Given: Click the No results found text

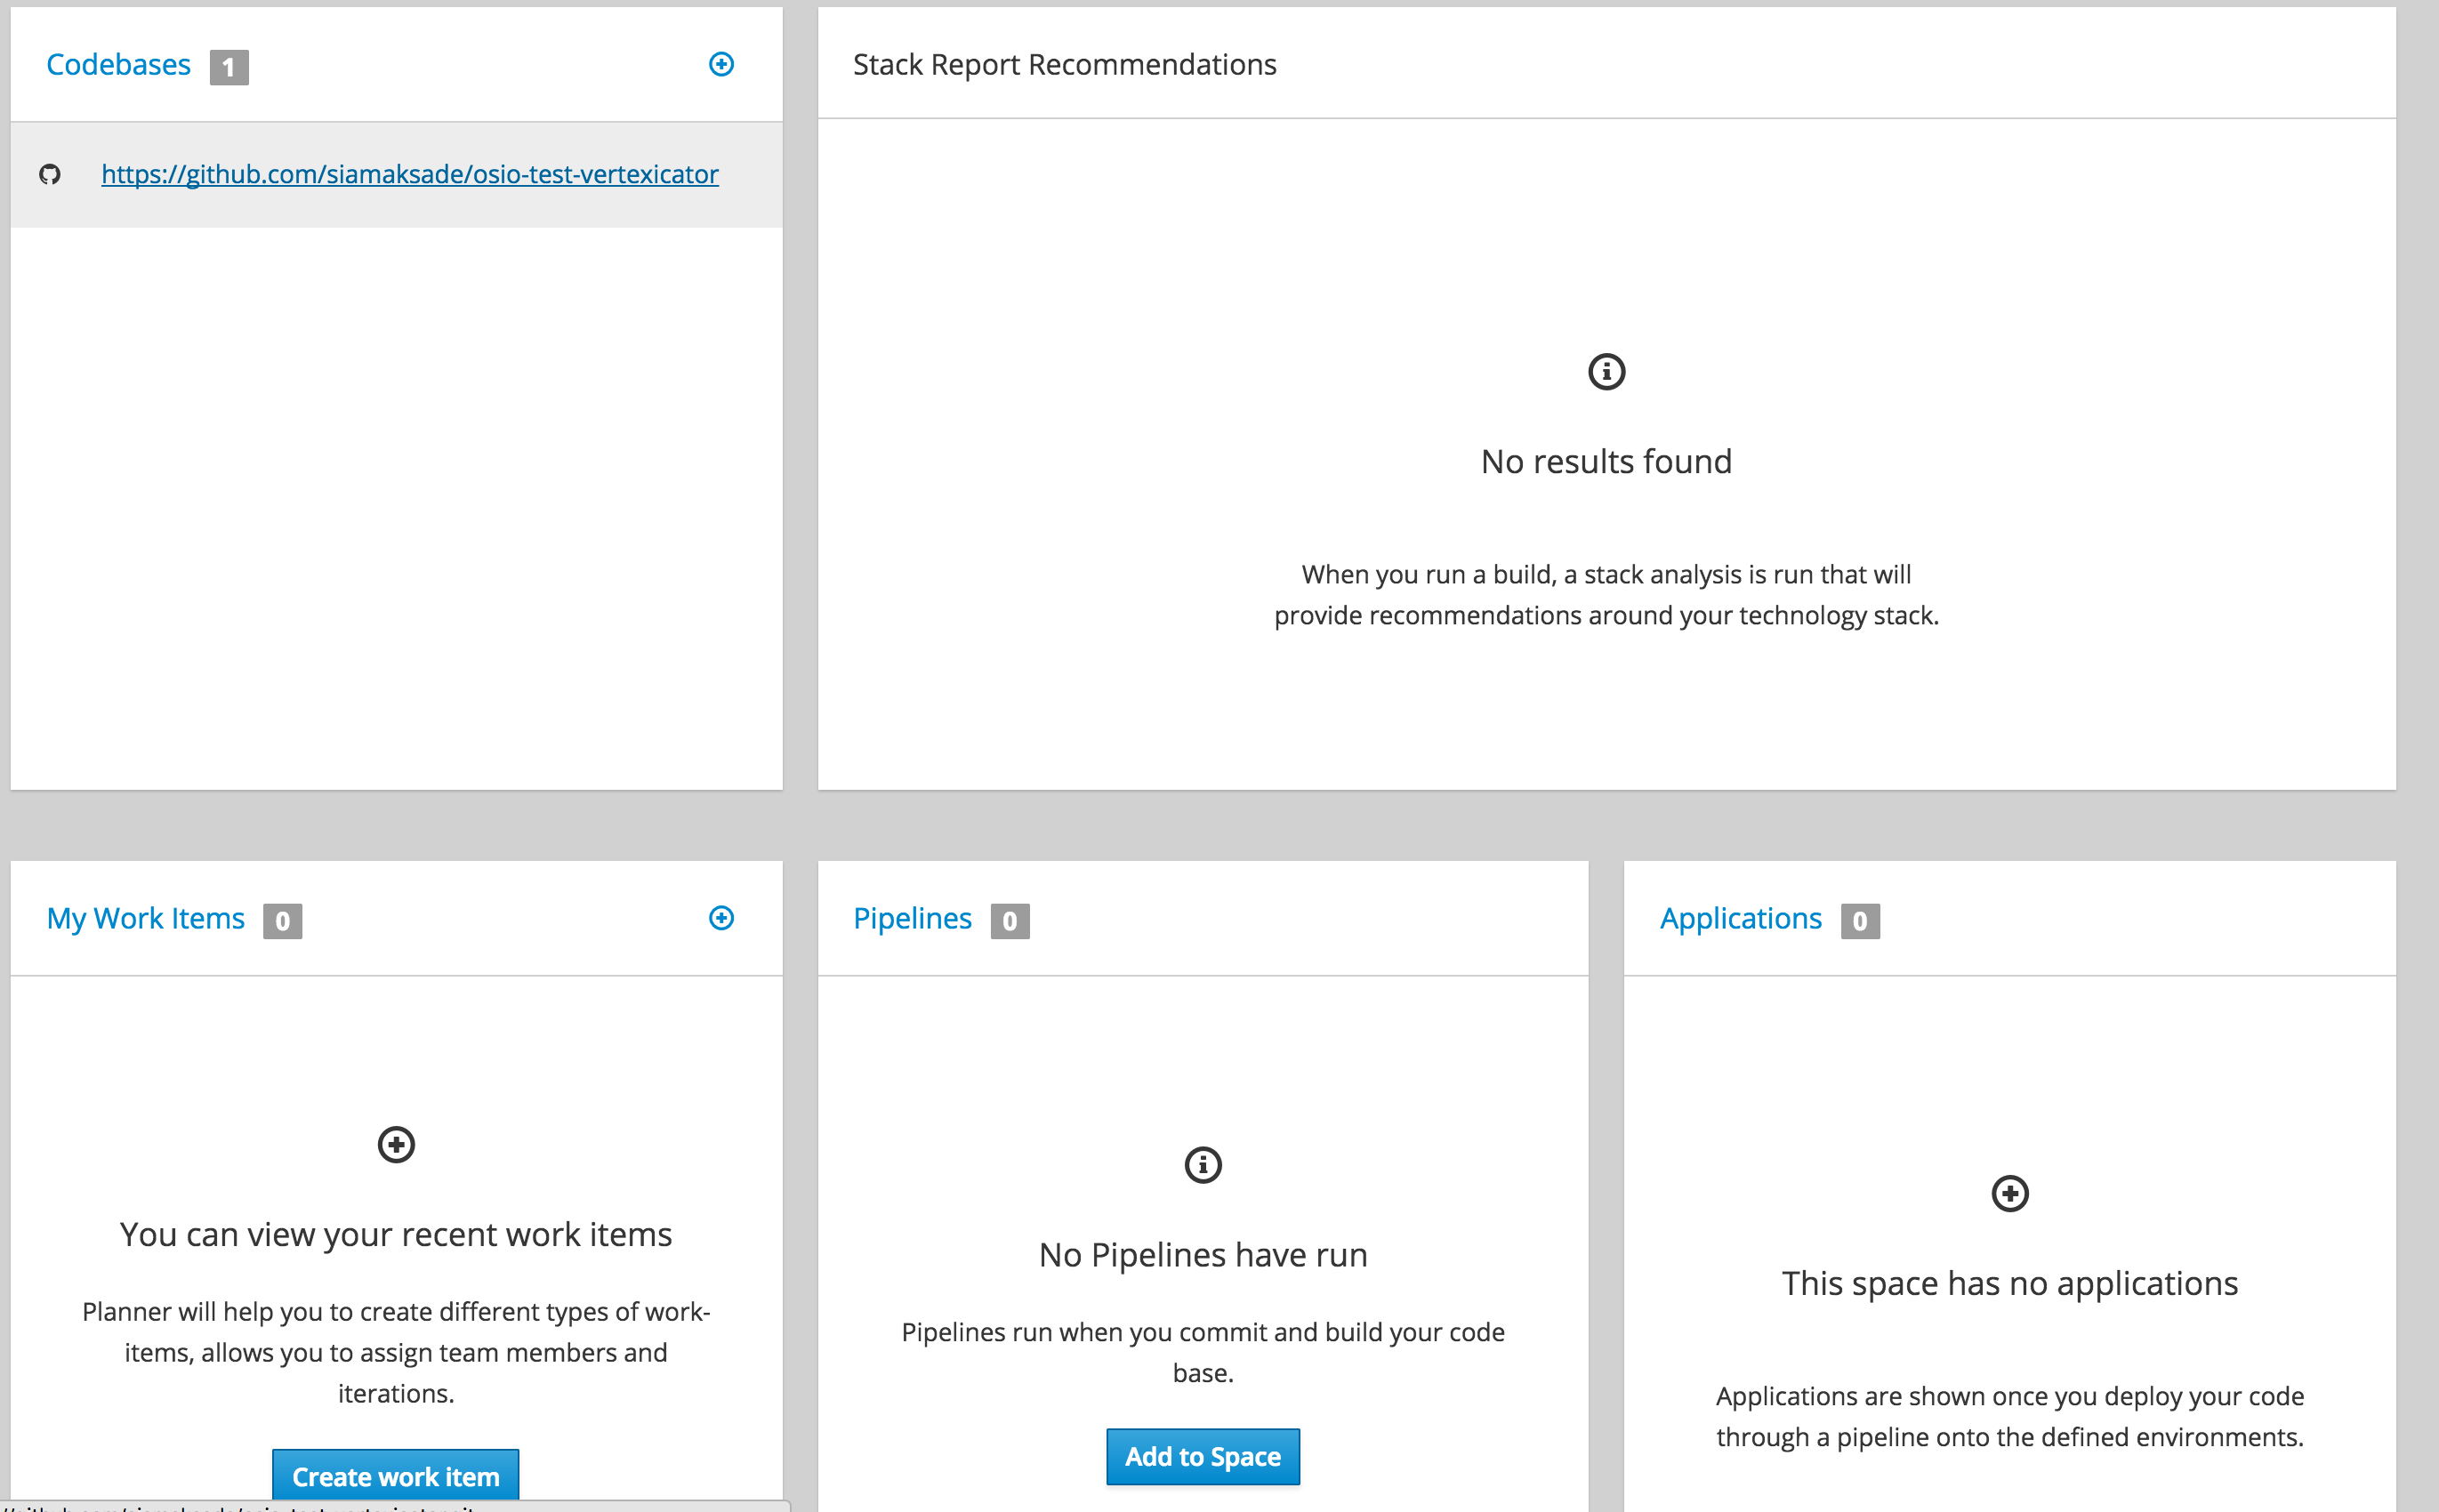Looking at the screenshot, I should coord(1607,462).
